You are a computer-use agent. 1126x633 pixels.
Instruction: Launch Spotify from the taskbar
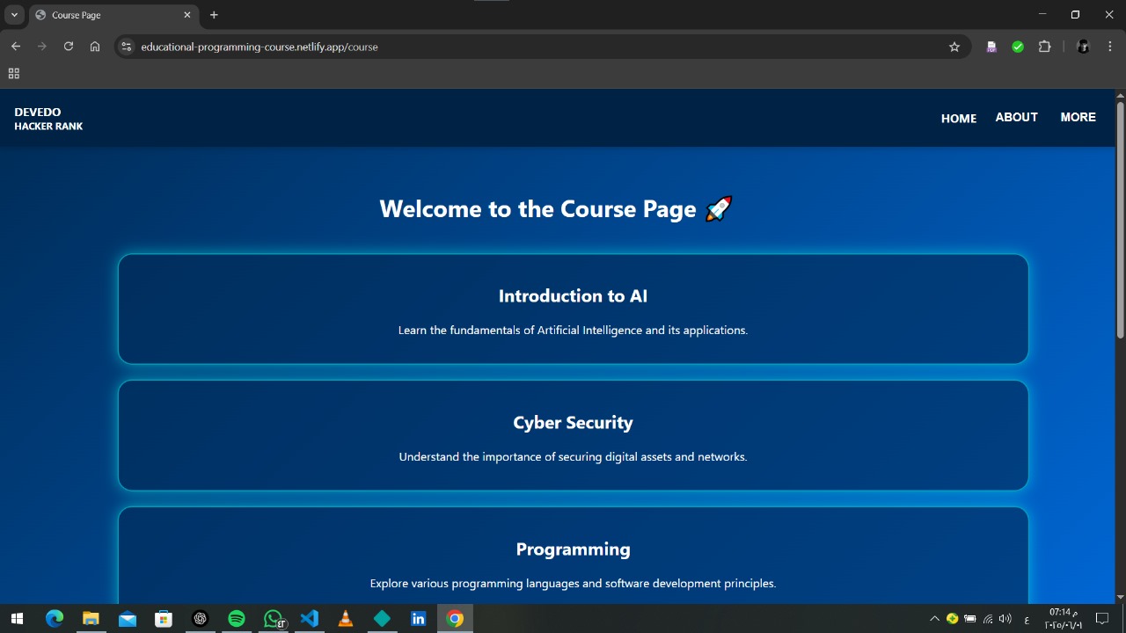tap(236, 619)
